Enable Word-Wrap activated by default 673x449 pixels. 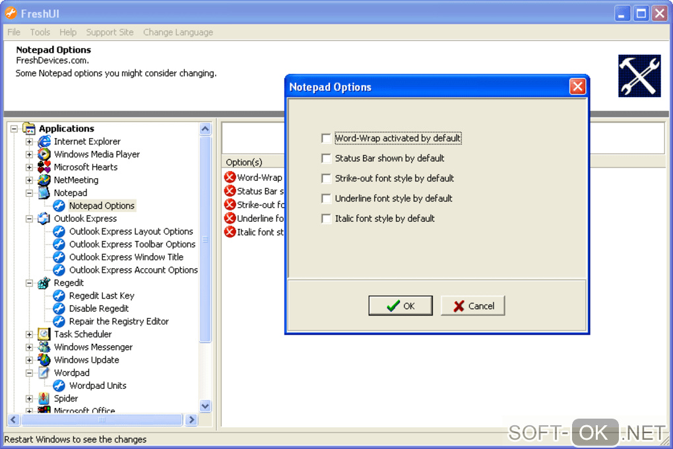coord(326,139)
